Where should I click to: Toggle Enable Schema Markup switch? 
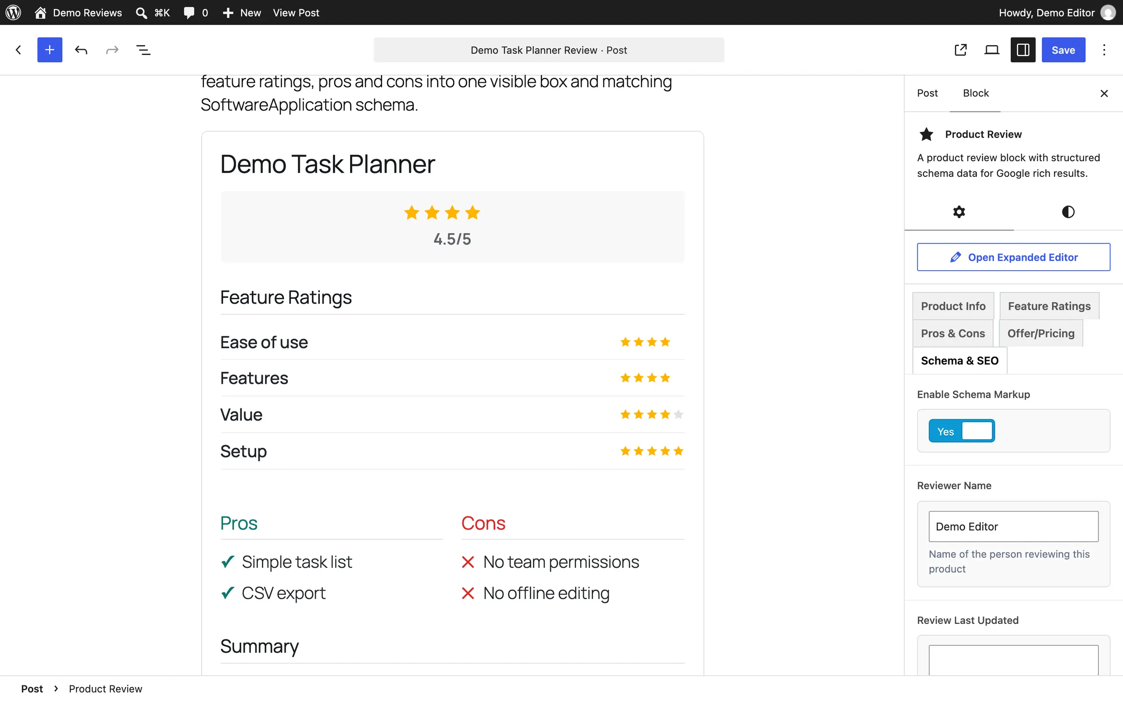click(x=962, y=431)
